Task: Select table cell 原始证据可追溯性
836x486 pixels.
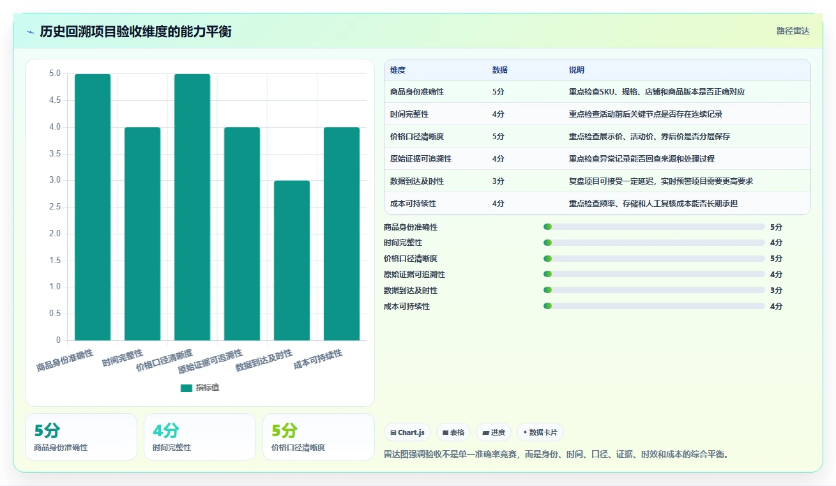Action: (x=421, y=159)
